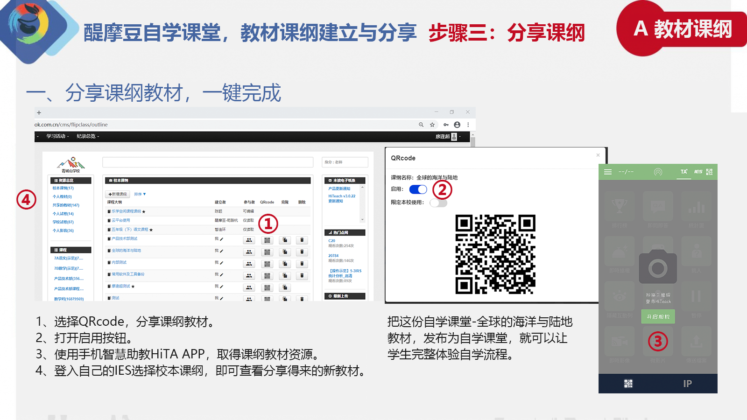The height and width of the screenshot is (420, 747).
Task: Switch to TA tab in HiTA app
Action: click(x=684, y=172)
